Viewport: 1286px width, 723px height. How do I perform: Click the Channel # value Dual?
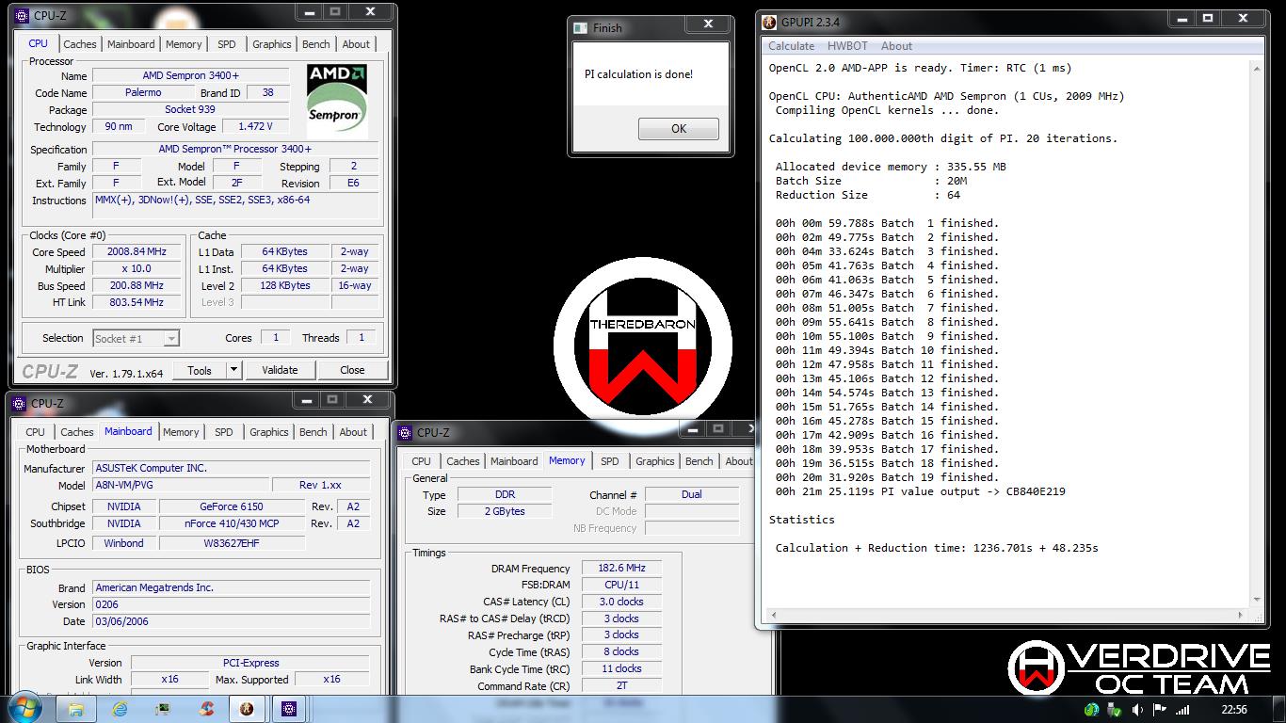click(x=692, y=494)
